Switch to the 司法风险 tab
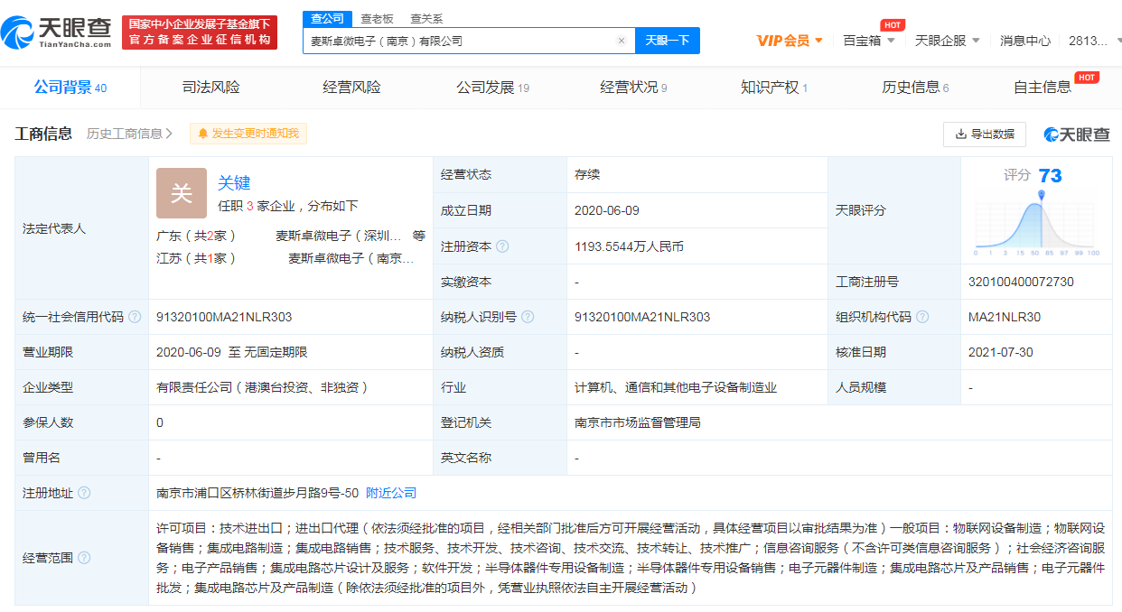This screenshot has width=1122, height=612. click(211, 88)
